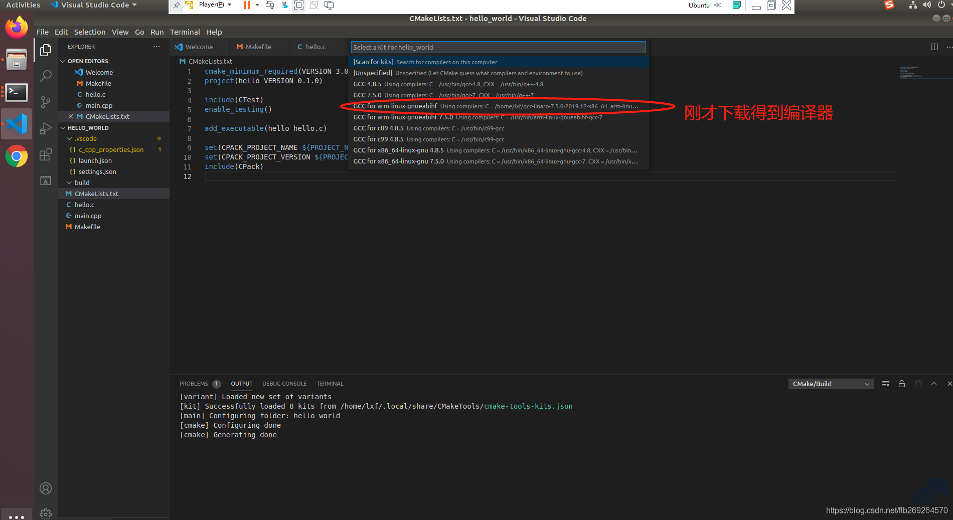Enter VMware full screen mode

click(299, 5)
